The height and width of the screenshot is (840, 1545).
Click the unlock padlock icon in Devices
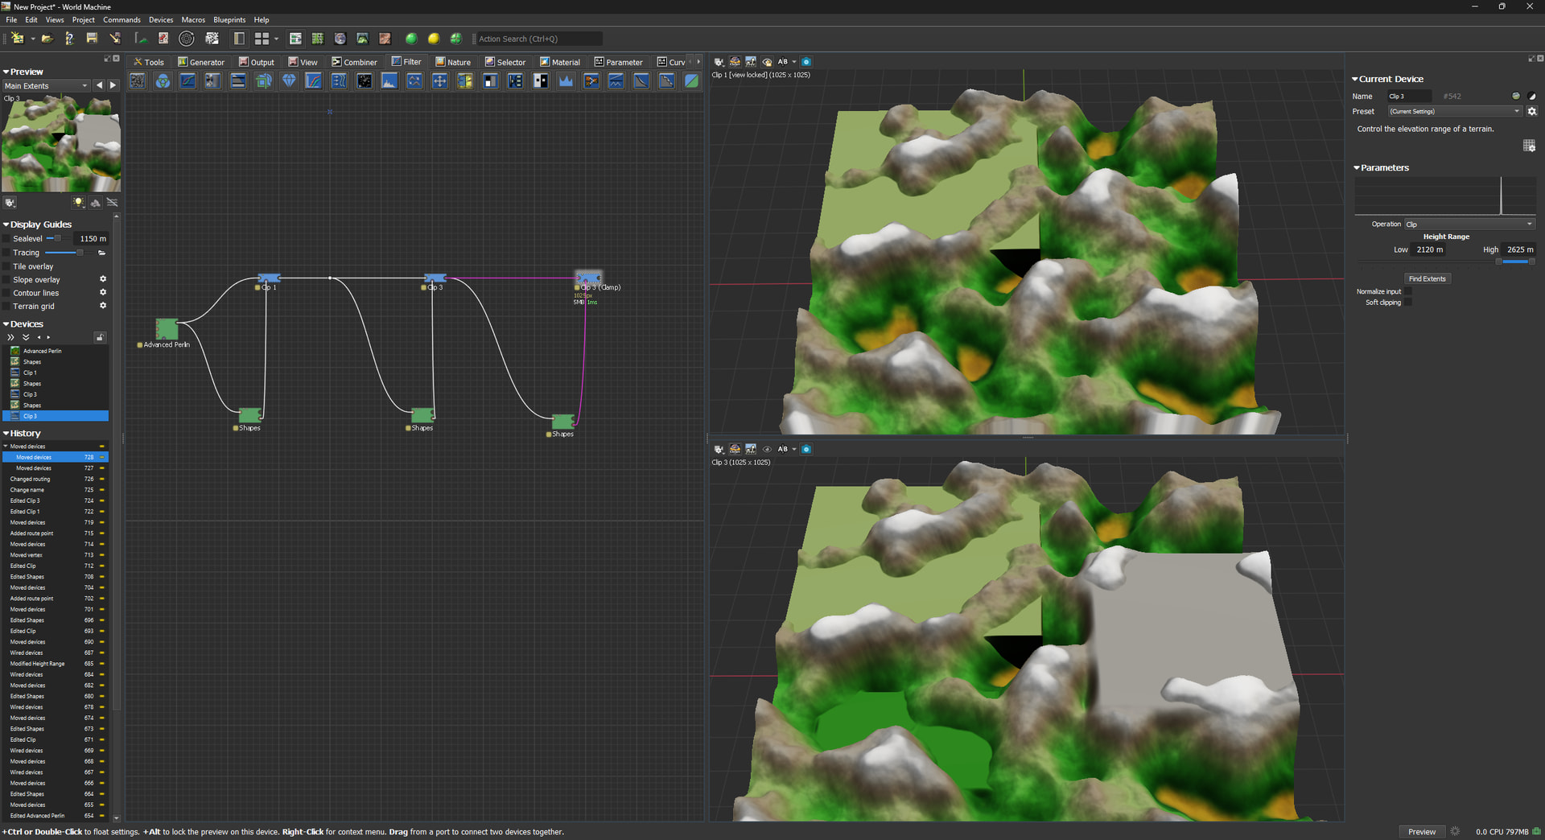100,337
